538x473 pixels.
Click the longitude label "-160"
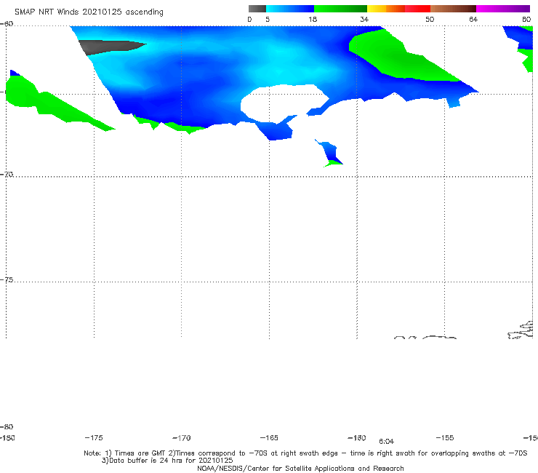coord(357,437)
